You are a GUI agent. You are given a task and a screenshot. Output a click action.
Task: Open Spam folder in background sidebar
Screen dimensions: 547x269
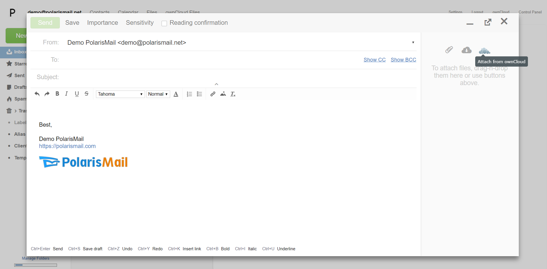(17, 99)
